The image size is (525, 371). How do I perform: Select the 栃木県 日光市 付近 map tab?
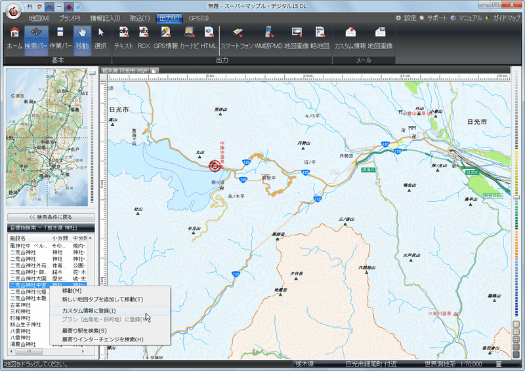pyautogui.click(x=125, y=71)
